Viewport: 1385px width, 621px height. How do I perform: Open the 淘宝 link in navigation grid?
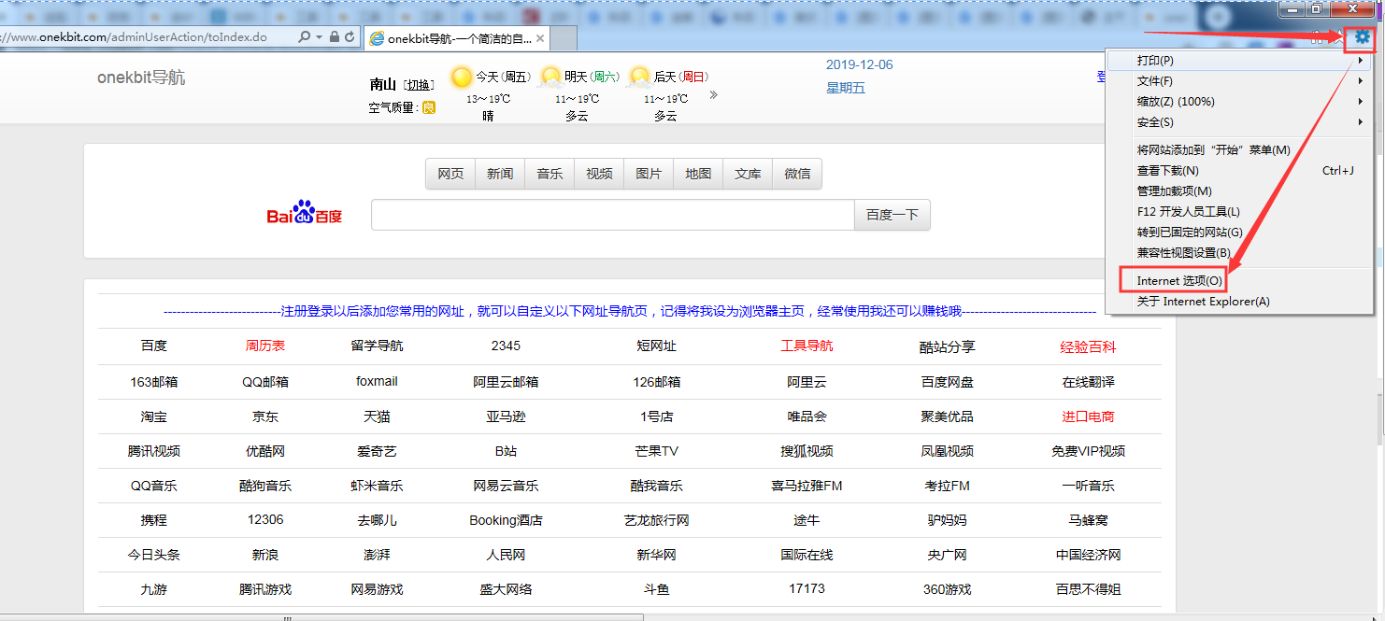point(154,416)
